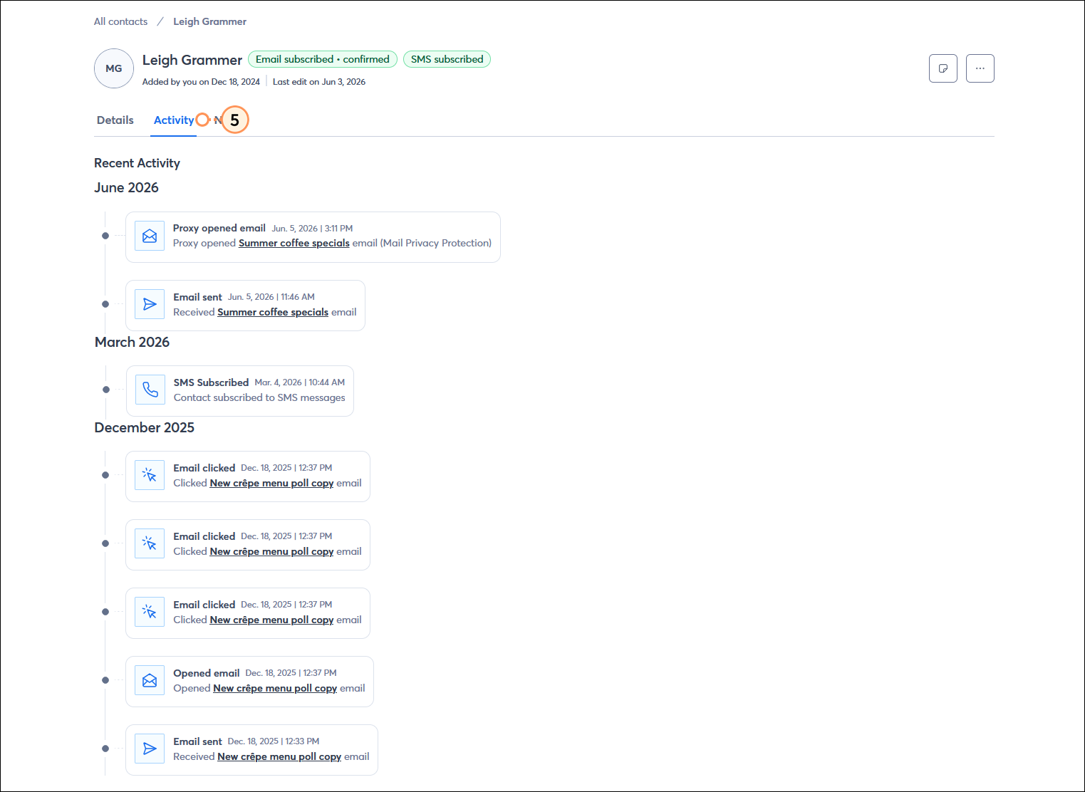Switch to the Details tab
Viewport: 1085px width, 792px height.
tap(115, 120)
